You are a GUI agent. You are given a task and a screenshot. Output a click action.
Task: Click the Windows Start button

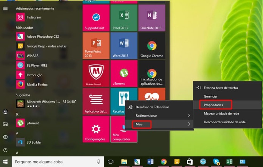click(6, 162)
